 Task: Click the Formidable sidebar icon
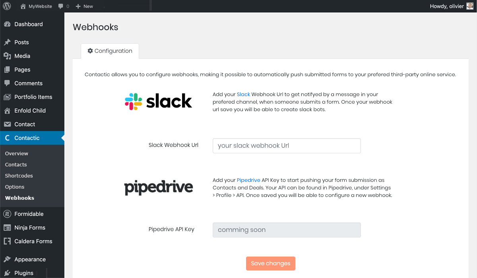point(7,214)
